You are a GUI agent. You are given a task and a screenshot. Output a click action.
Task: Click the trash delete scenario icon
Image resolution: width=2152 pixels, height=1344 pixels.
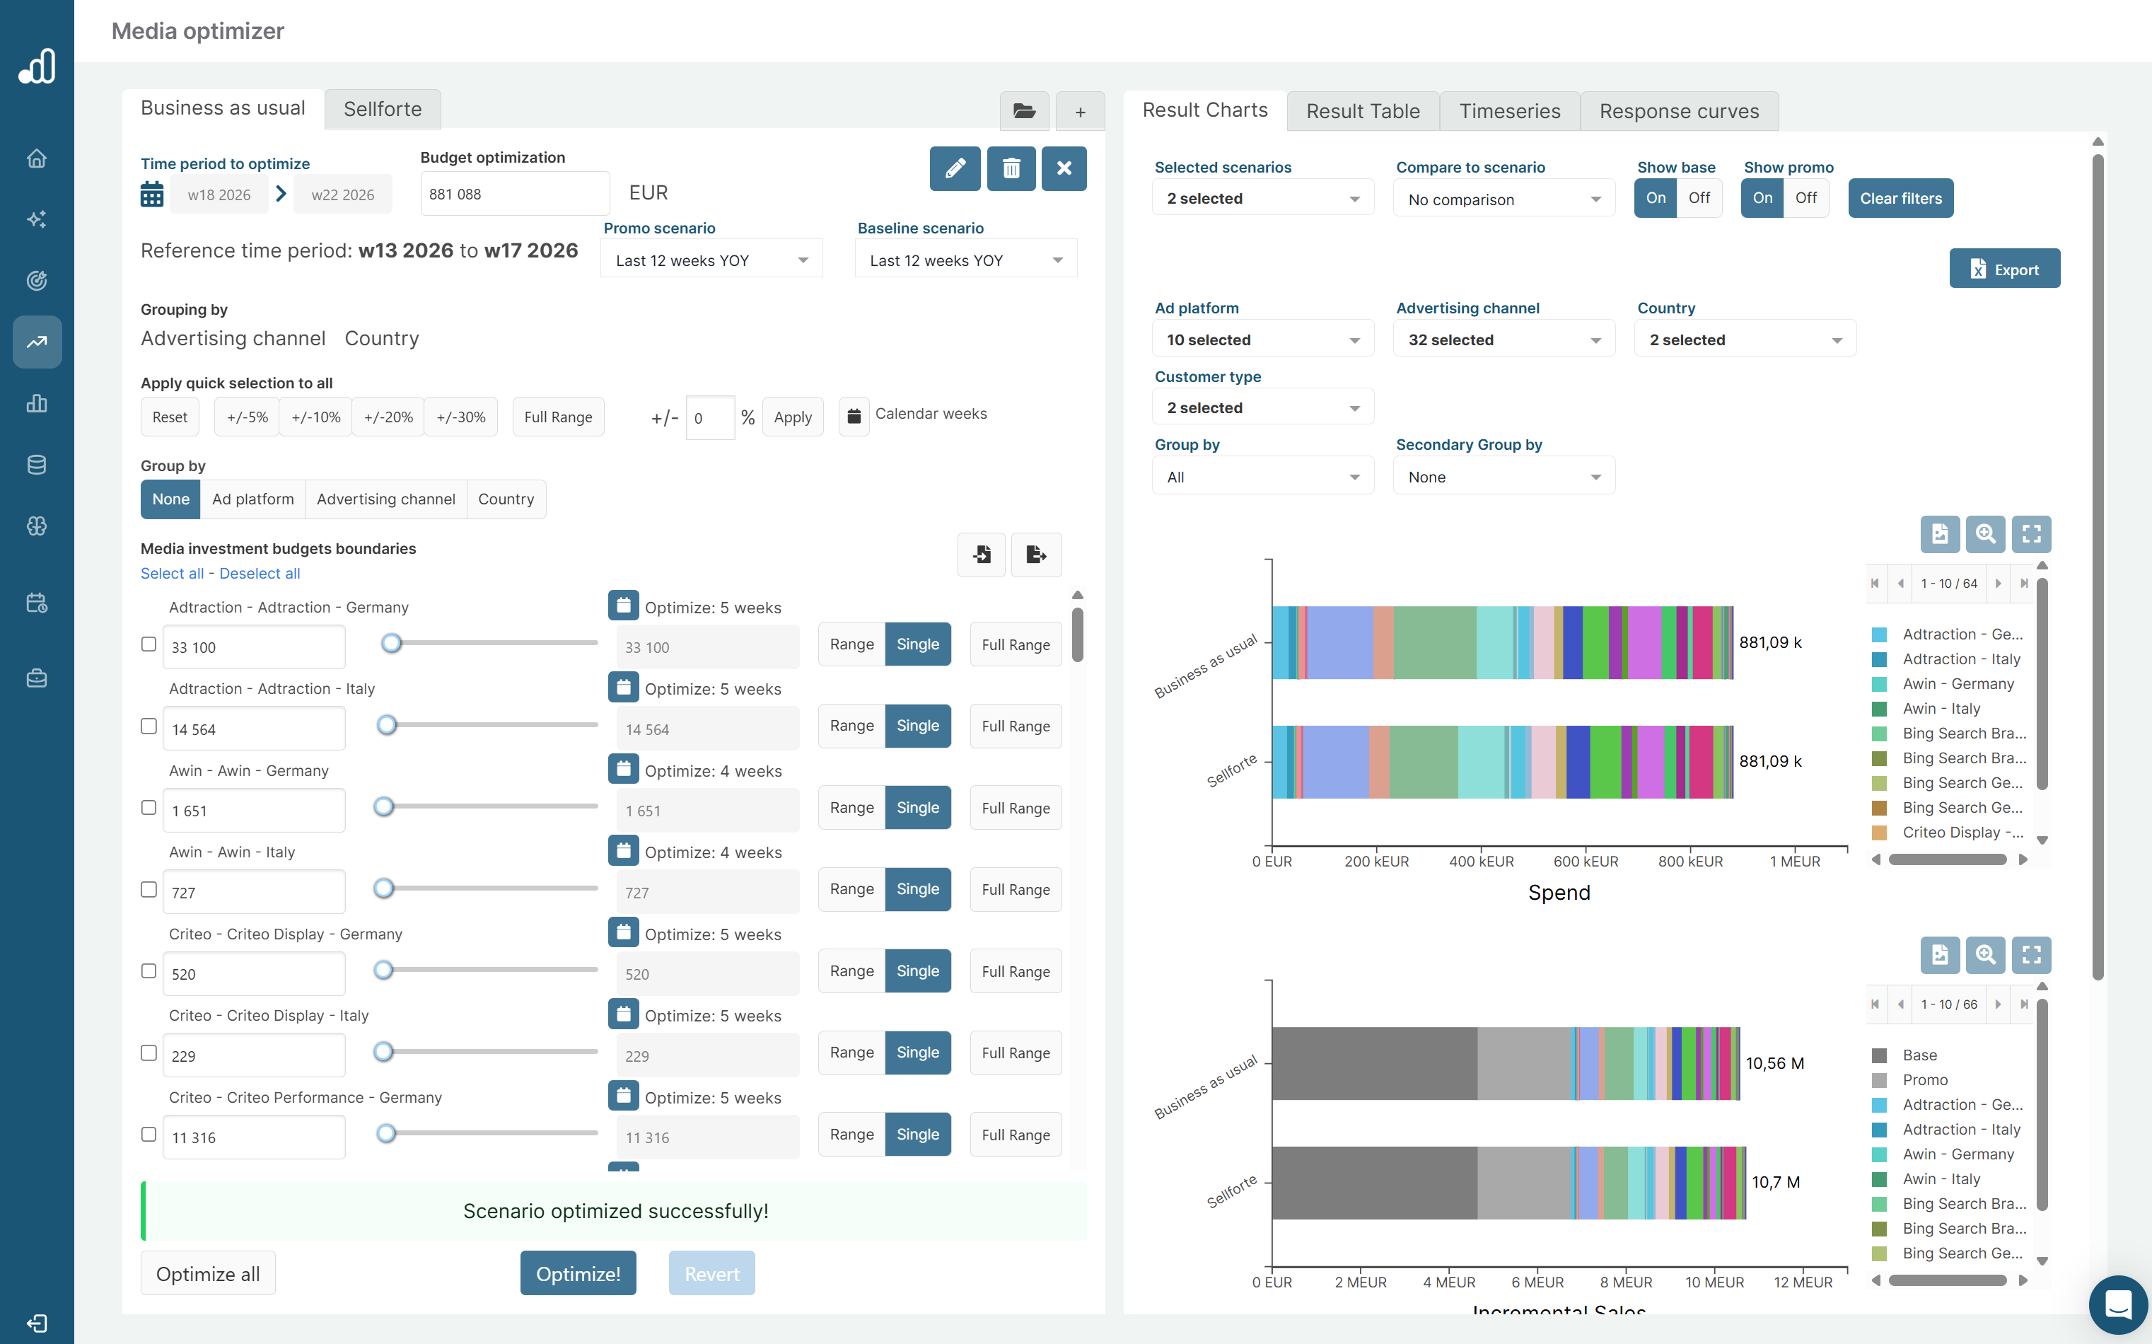coord(1011,168)
